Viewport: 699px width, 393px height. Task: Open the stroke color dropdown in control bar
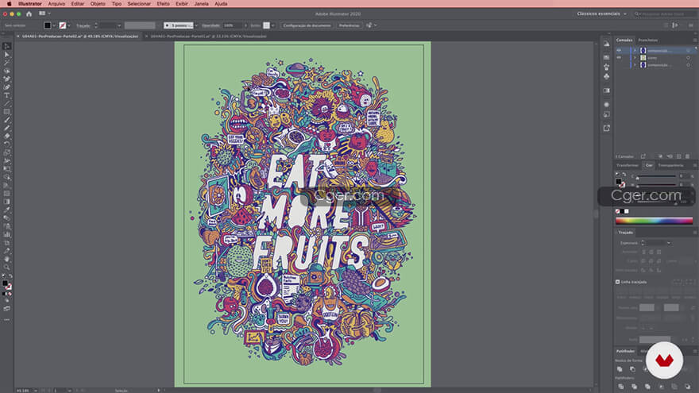pos(69,25)
